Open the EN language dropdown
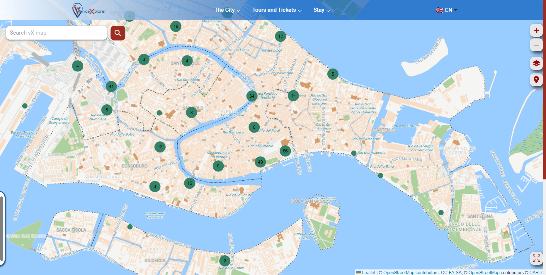Viewport: 546px width, 275px height. (450, 10)
